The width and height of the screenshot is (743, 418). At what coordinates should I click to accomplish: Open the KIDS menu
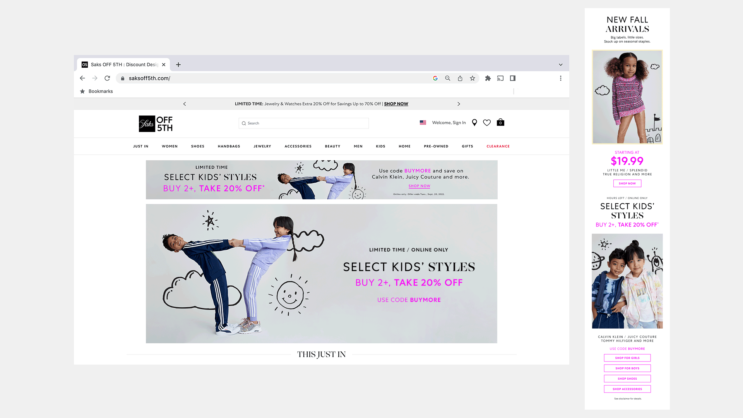381,146
